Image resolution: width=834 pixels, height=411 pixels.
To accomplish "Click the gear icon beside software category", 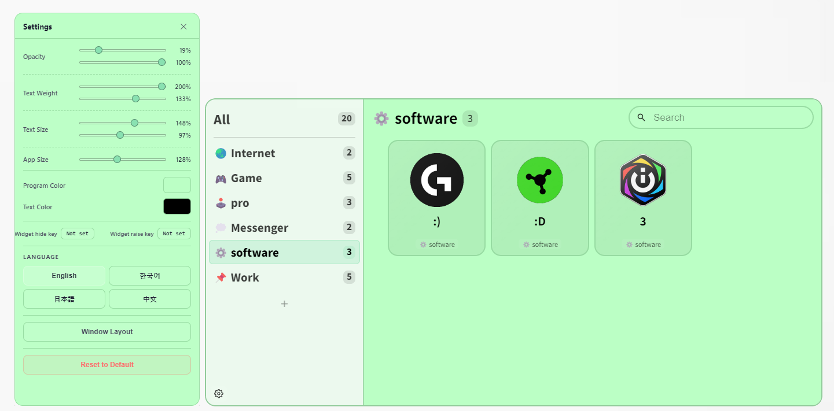I will [221, 253].
